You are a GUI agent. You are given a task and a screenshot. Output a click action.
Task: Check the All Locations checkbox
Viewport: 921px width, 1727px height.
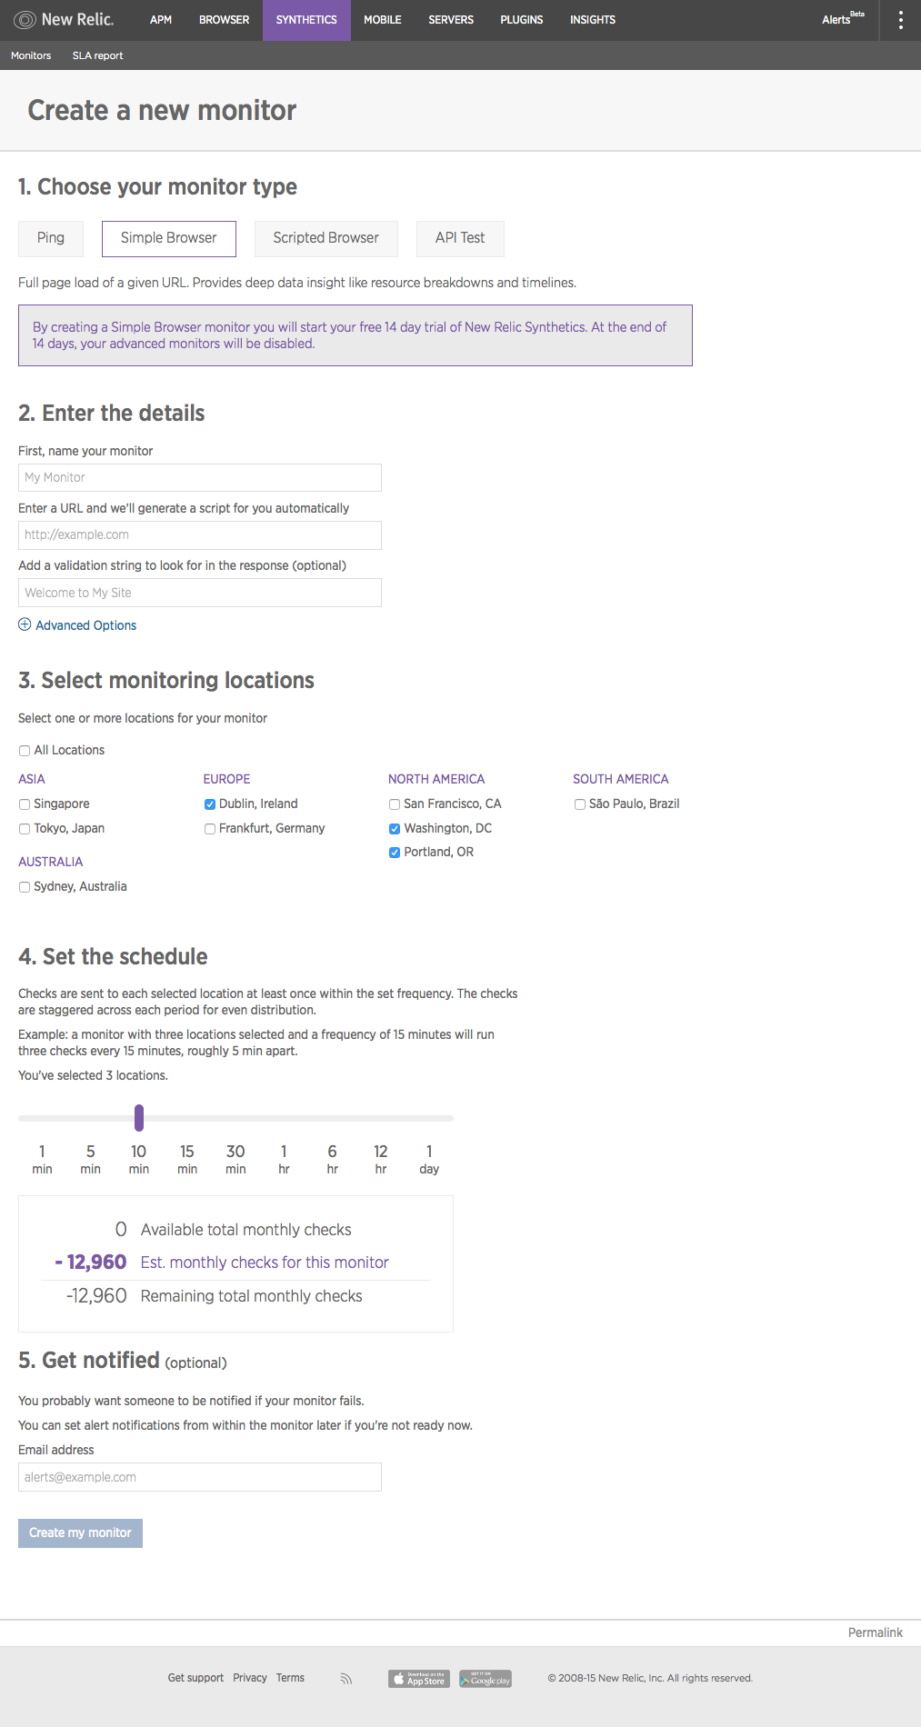25,751
